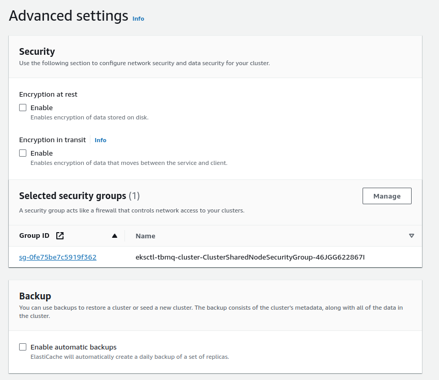
Task: Open security group sg-0fe75be7c5919f362 link
Action: pyautogui.click(x=57, y=257)
